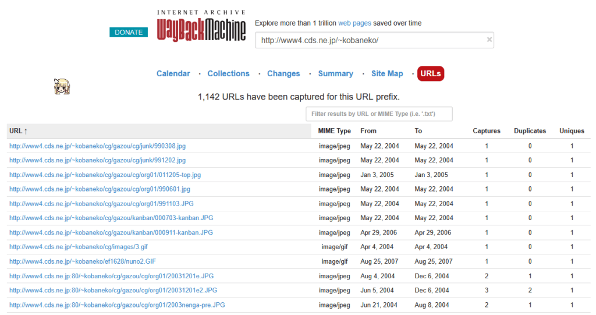Viewport: 596px width, 315px height.
Task: Switch to the Collections tab
Action: (x=228, y=74)
